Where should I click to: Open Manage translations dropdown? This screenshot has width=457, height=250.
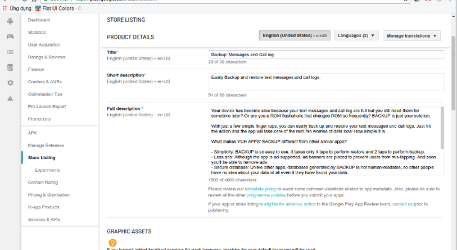coord(411,36)
